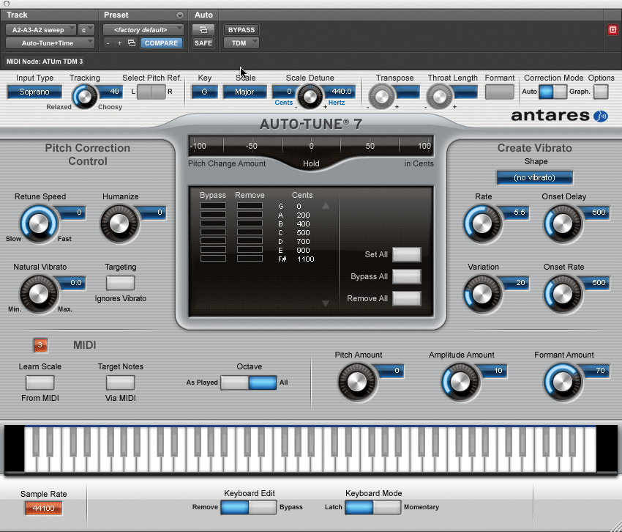Click the scale list scroll down arrow
Viewport: 622px width, 532px height.
point(326,303)
